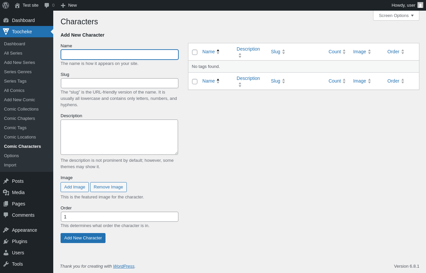426x273 pixels.
Task: Click sort arrows beside Order in table footer
Action: pos(403,81)
